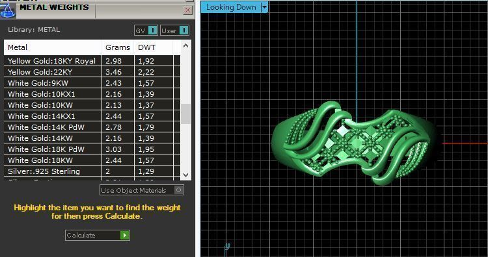Select White Gold:14KW row
This screenshot has height=257, width=488.
coord(92,138)
